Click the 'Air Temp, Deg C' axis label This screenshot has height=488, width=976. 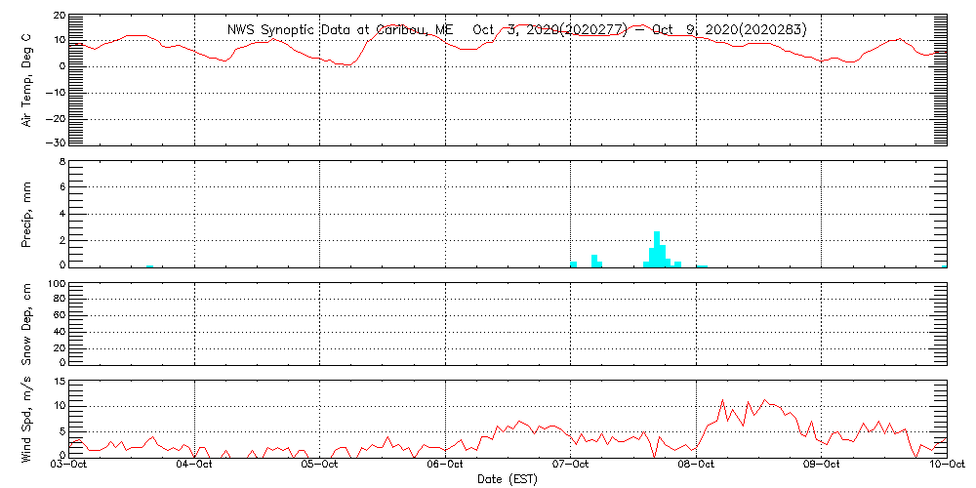(28, 78)
